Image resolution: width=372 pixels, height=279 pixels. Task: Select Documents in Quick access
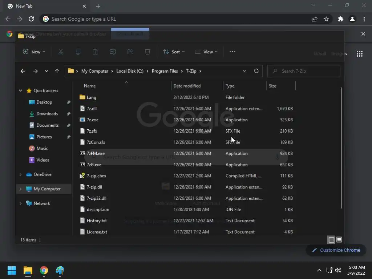48,125
